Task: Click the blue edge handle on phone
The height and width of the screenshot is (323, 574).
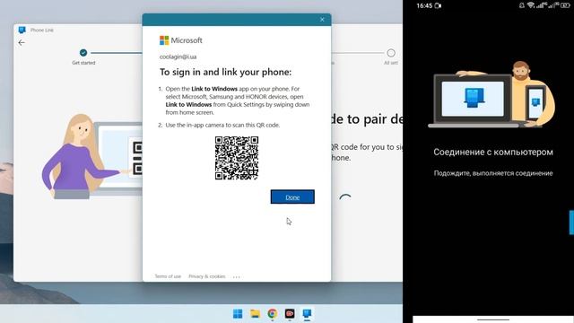Action: 571,223
